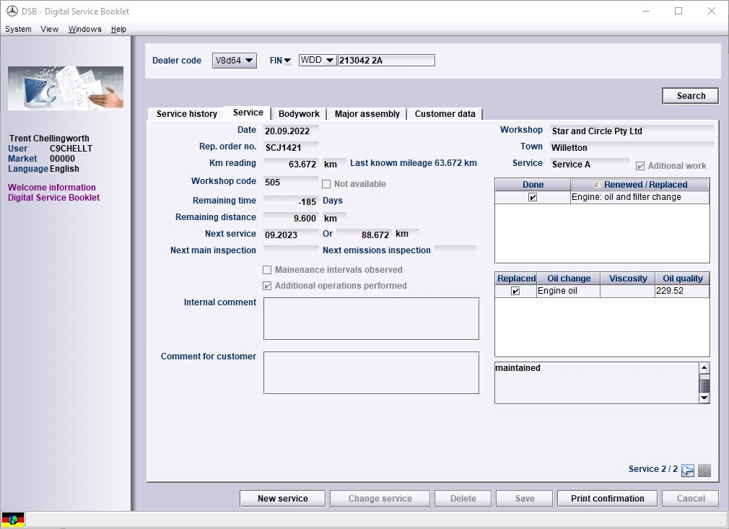The width and height of the screenshot is (729, 529).
Task: Select 'Engine: oil and filter change' cell
Action: pyautogui.click(x=639, y=197)
